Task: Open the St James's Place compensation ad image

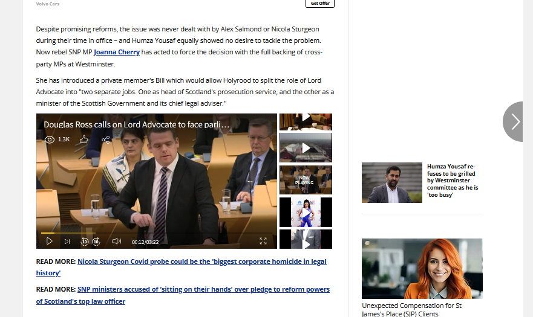Action: pyautogui.click(x=422, y=269)
